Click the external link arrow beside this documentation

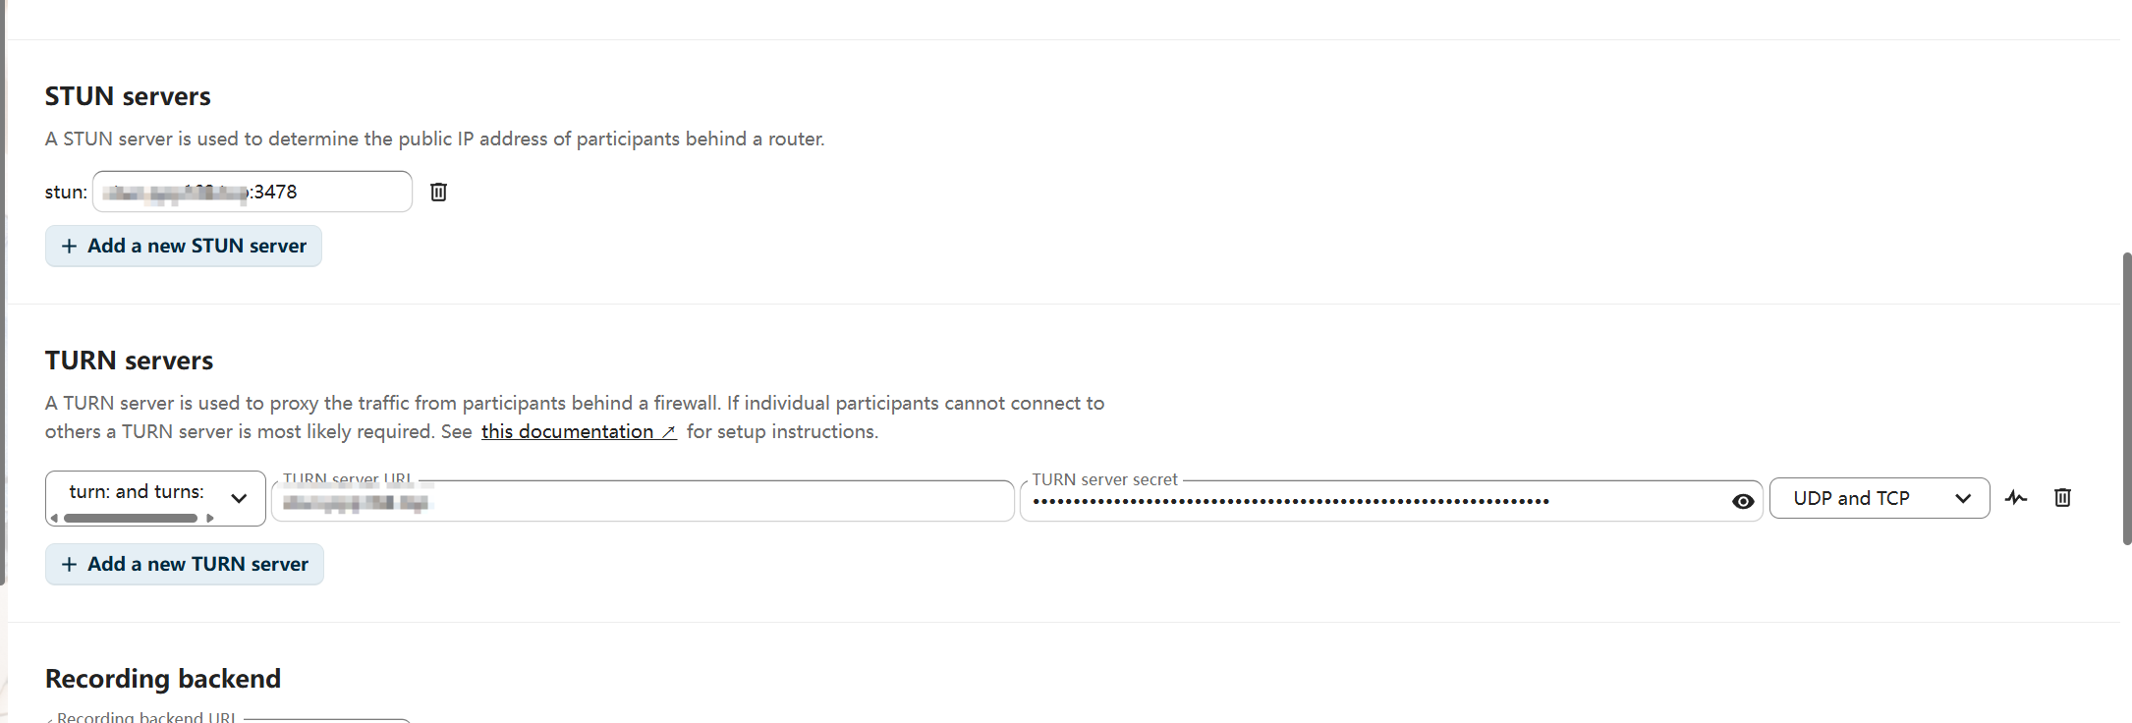(x=669, y=431)
